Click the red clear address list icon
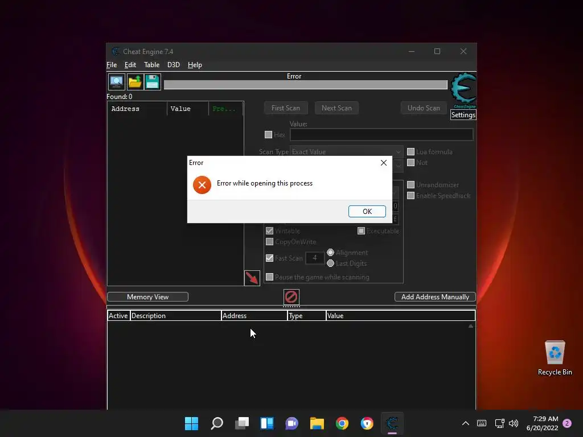The width and height of the screenshot is (583, 437). 291,297
